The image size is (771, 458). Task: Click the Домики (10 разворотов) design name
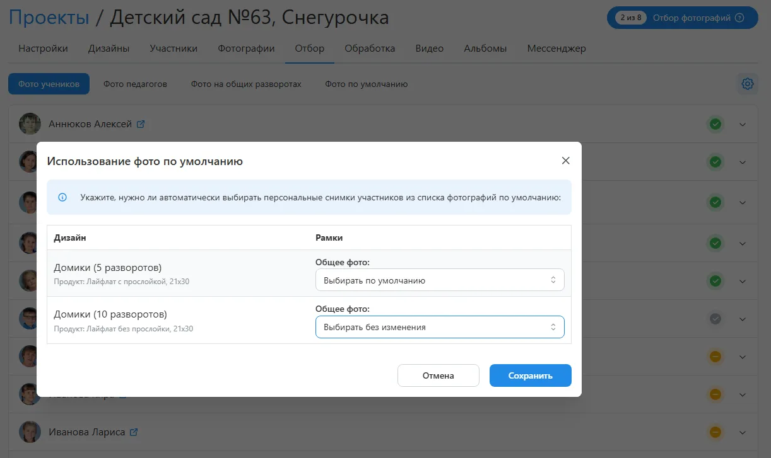coord(110,314)
